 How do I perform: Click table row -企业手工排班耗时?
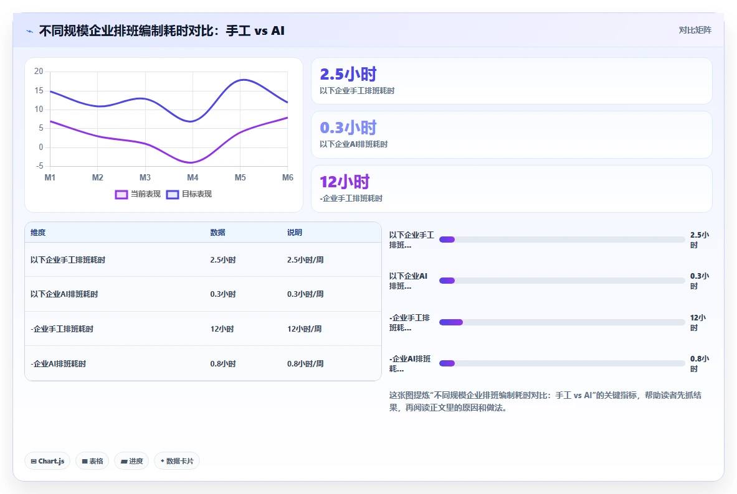point(203,329)
